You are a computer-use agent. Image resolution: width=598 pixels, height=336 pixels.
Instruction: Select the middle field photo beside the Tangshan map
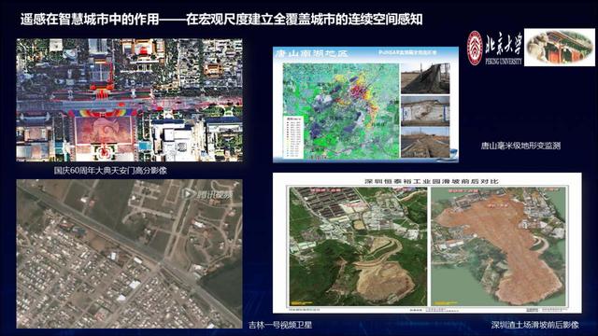click(425, 111)
